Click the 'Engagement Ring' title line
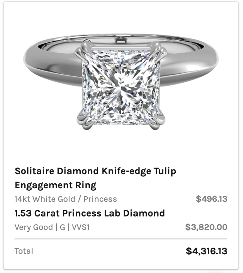The height and width of the screenshot is (273, 243). (56, 185)
